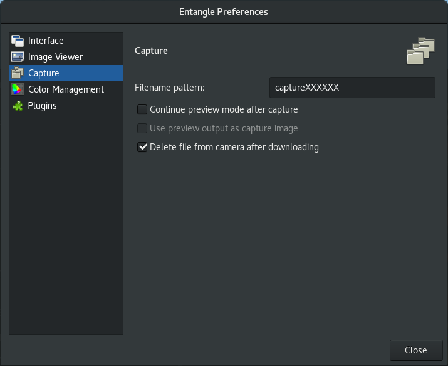Click the green Plugins puzzle icon

18,106
